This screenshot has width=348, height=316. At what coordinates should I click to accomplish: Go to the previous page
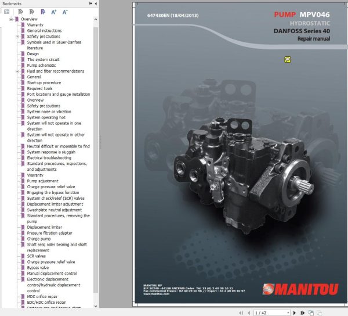[x=249, y=313]
